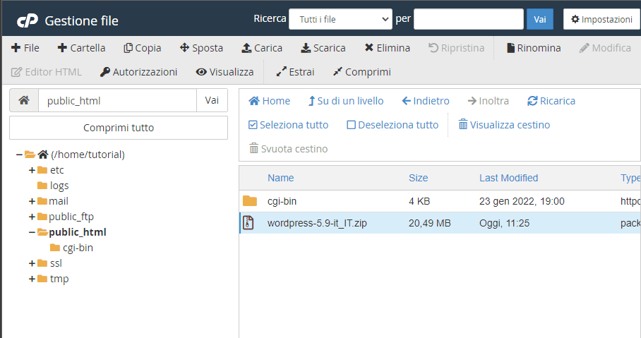This screenshot has height=338, width=641.
Task: Click Ricarica to reload listing
Action: [x=551, y=101]
